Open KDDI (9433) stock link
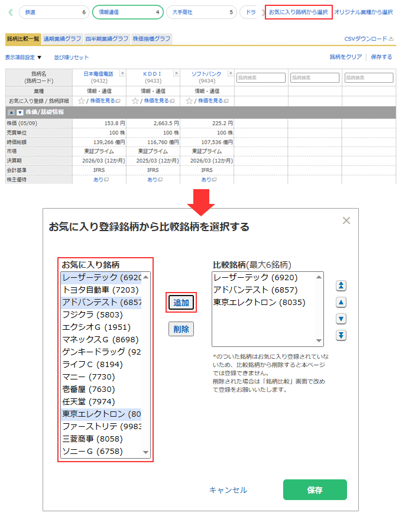Viewport: 402px width, 516px height. click(x=152, y=74)
